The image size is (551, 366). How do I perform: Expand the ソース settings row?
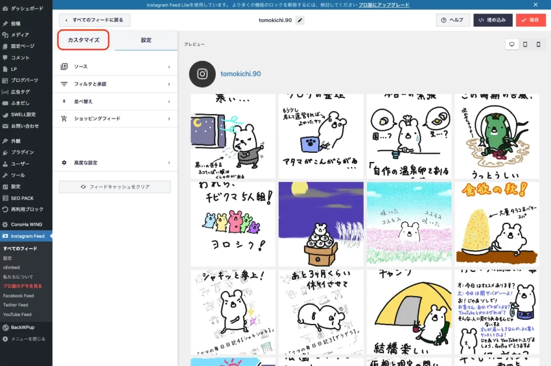[115, 66]
